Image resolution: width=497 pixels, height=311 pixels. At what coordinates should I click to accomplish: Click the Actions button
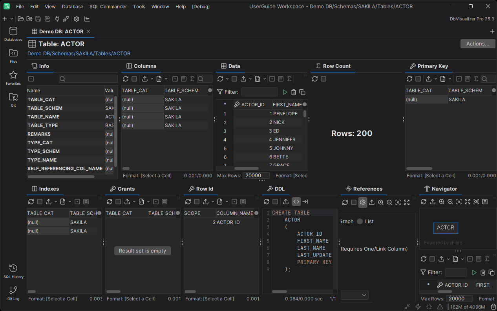(478, 44)
